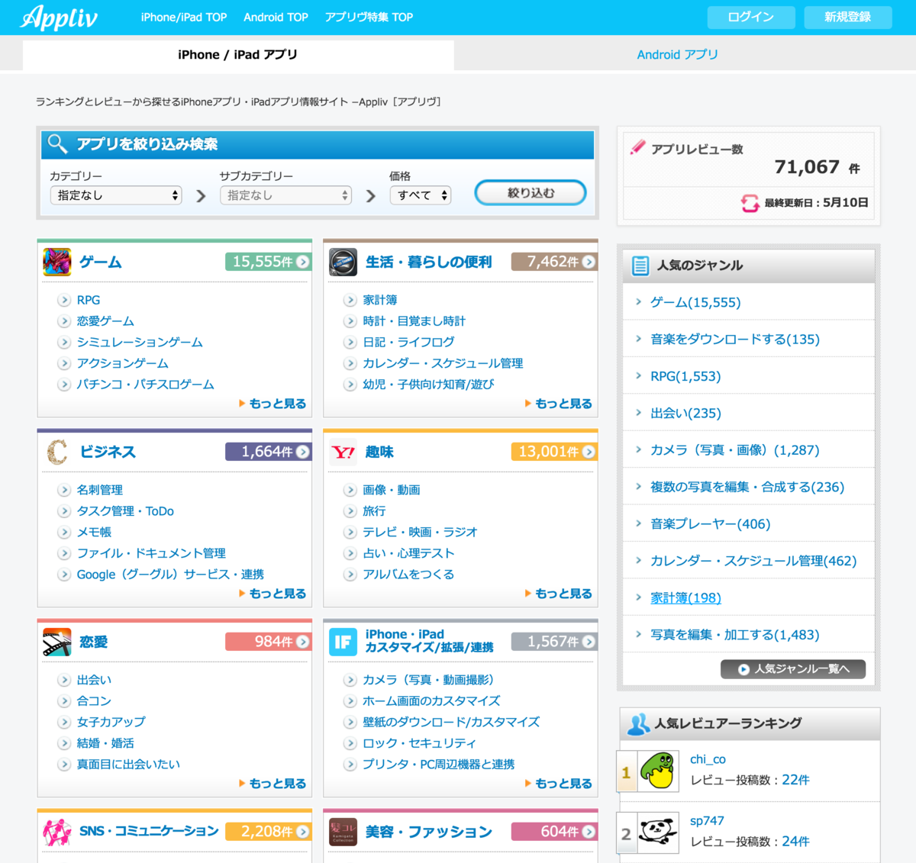Click the arrow badge on 恋愛 984件
This screenshot has width=916, height=863.
click(303, 642)
